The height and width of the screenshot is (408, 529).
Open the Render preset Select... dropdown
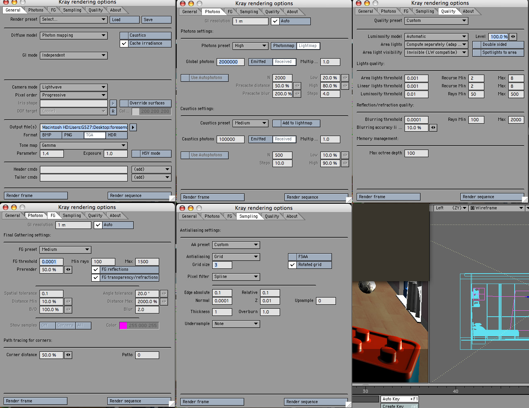[x=74, y=20]
